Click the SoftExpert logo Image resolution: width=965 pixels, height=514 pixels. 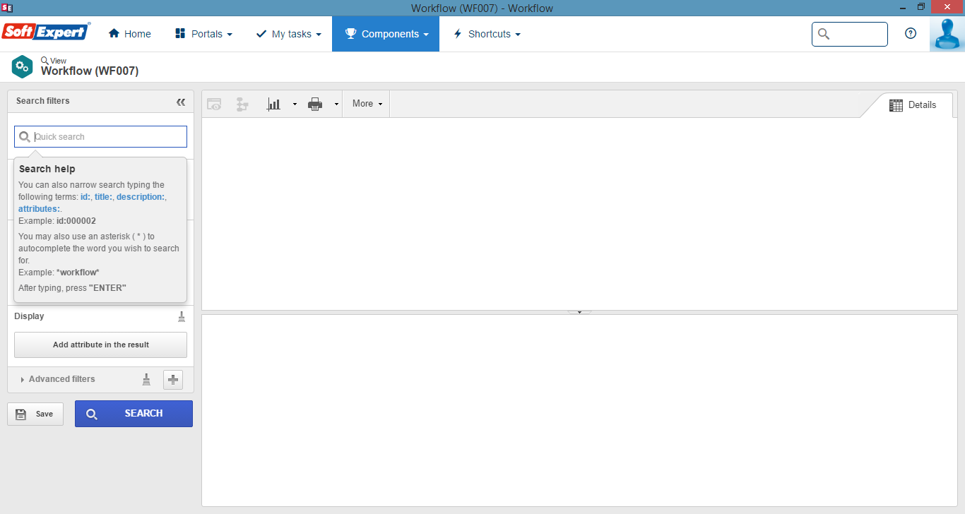point(46,32)
